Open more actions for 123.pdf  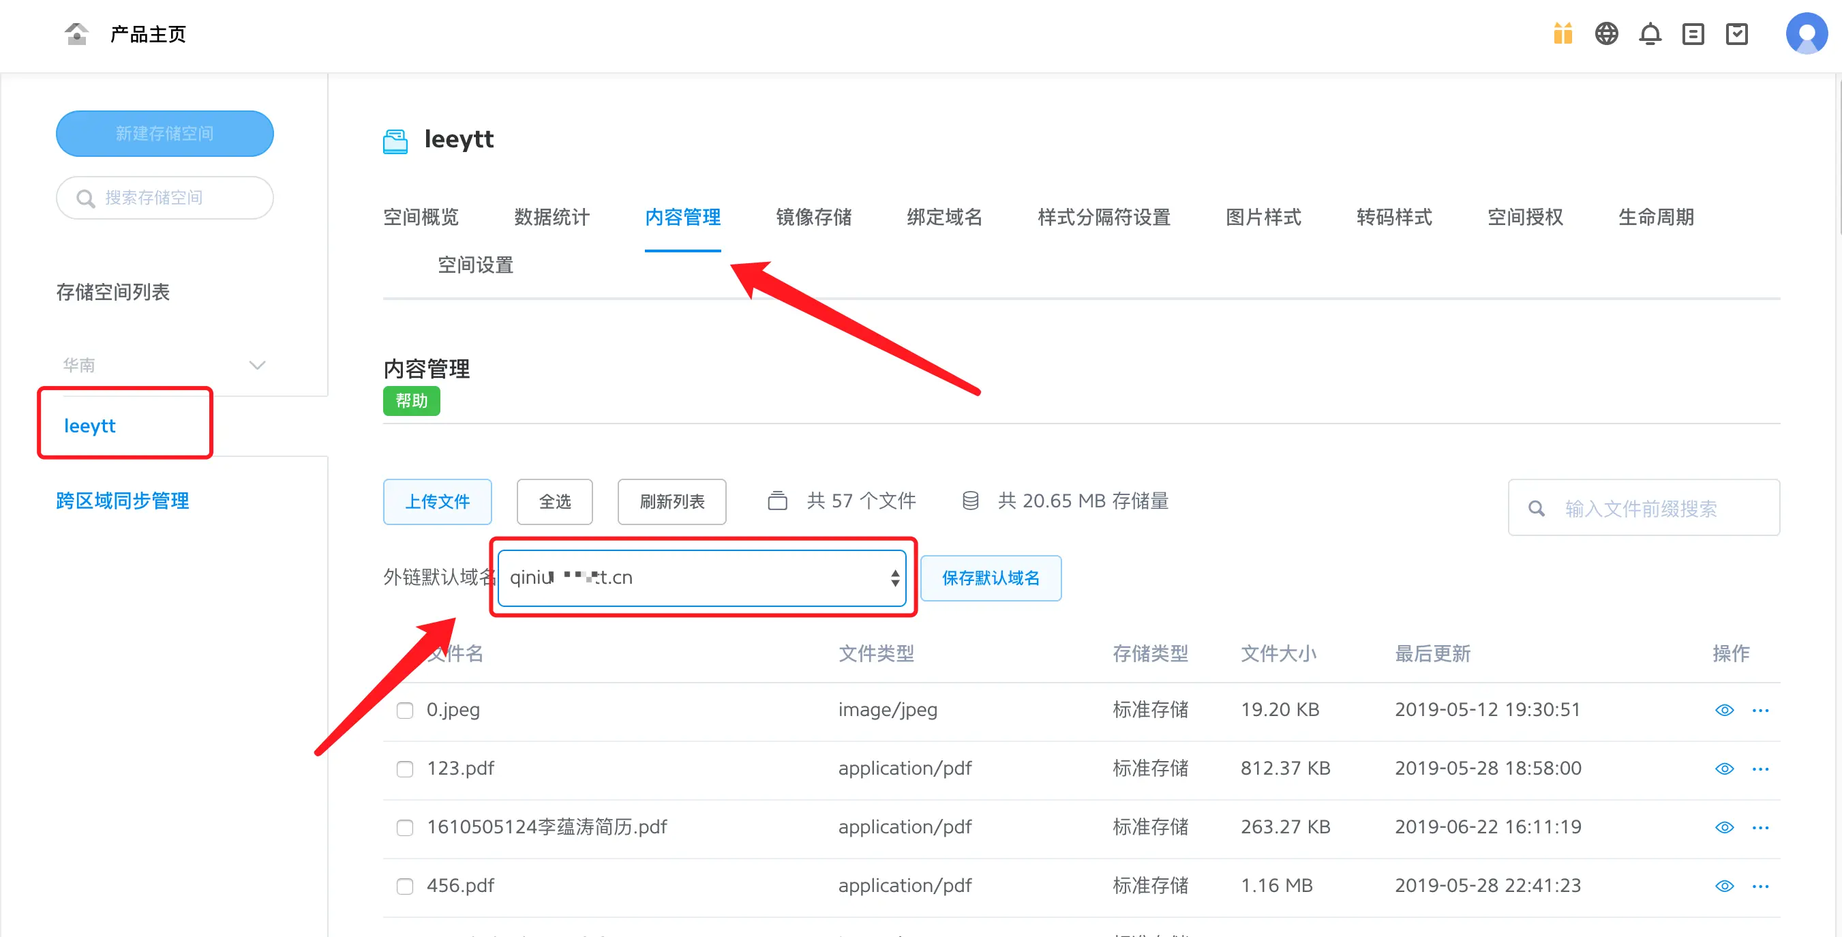click(1760, 769)
